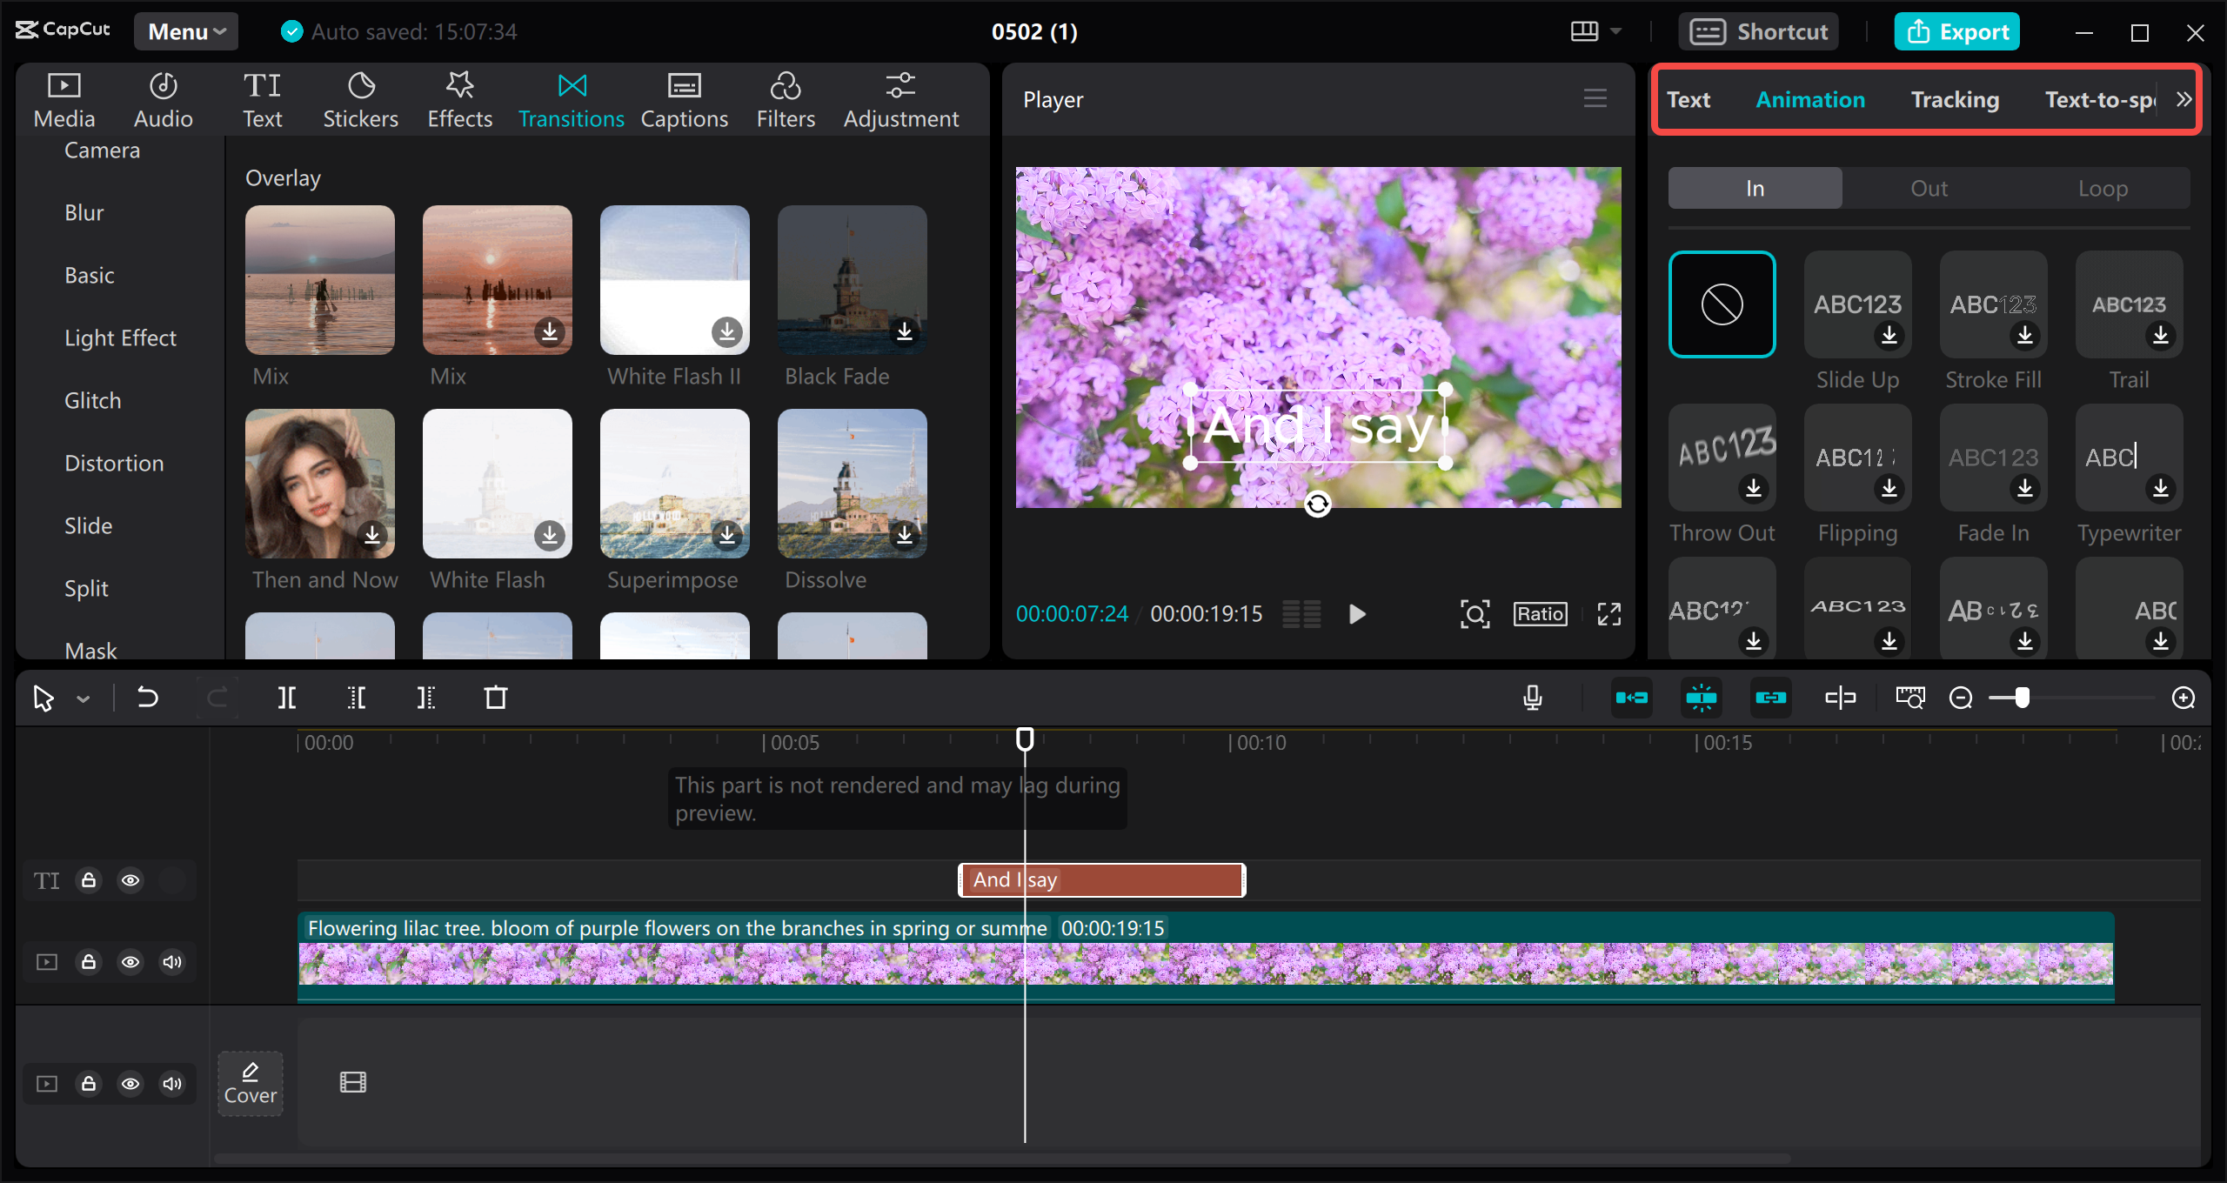Toggle auto snapping
This screenshot has height=1183, width=2227.
pos(1701,698)
